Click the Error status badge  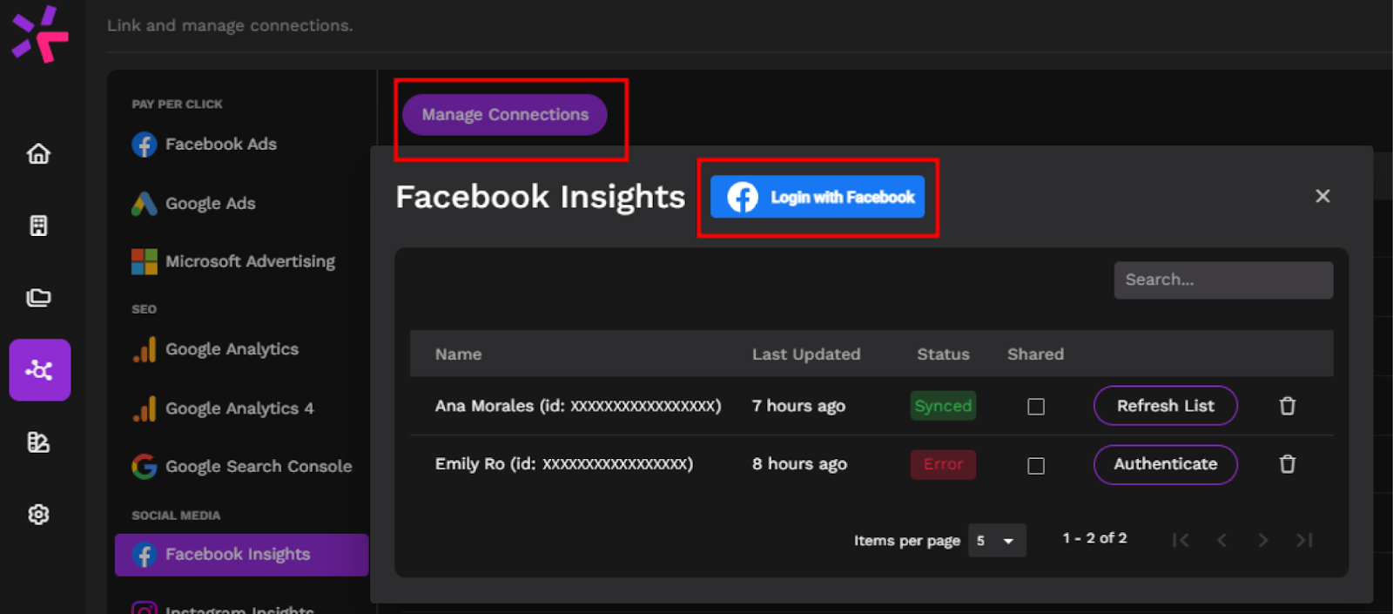pyautogui.click(x=943, y=464)
